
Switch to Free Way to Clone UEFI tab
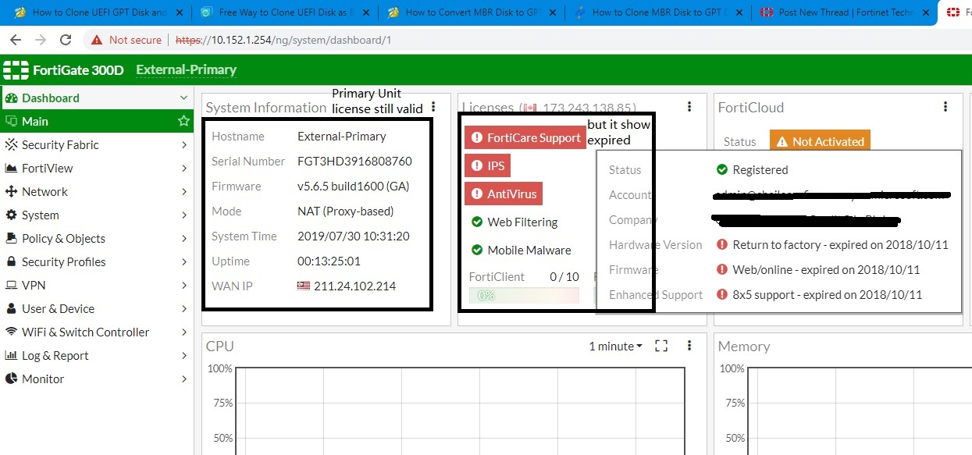point(284,12)
